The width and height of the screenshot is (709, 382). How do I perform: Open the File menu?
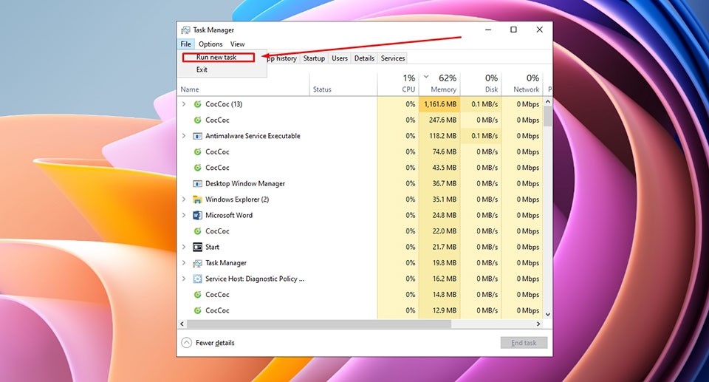pos(186,44)
